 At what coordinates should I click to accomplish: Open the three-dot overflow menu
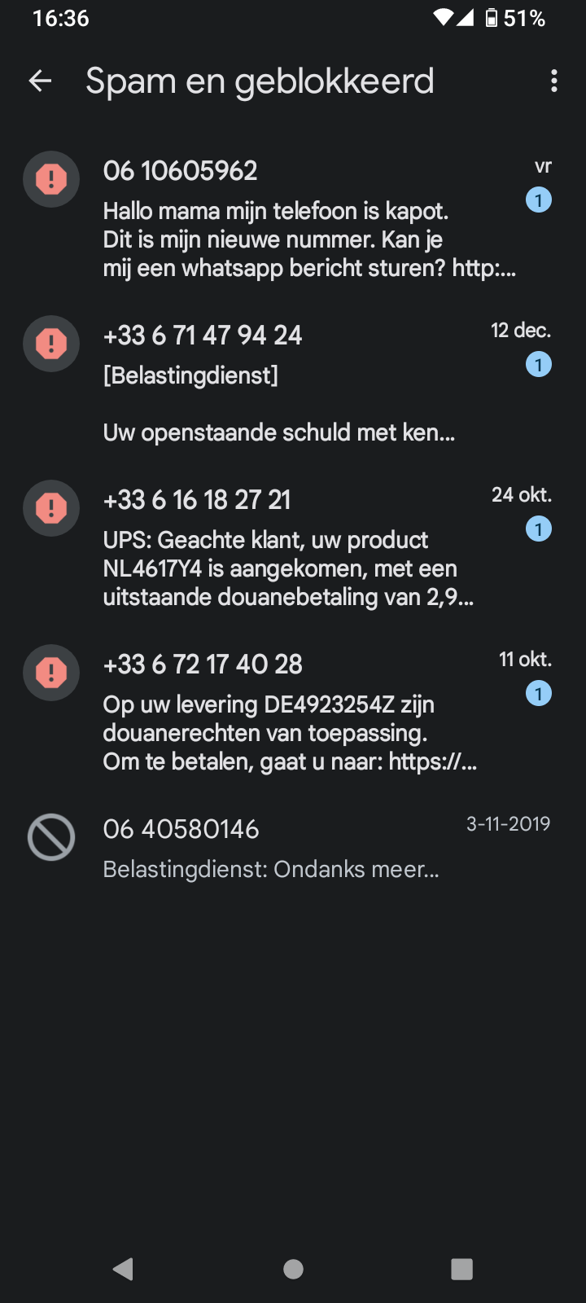[553, 81]
